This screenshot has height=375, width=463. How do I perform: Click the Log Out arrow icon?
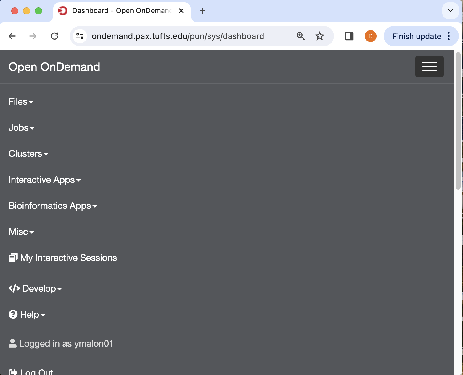click(x=13, y=372)
